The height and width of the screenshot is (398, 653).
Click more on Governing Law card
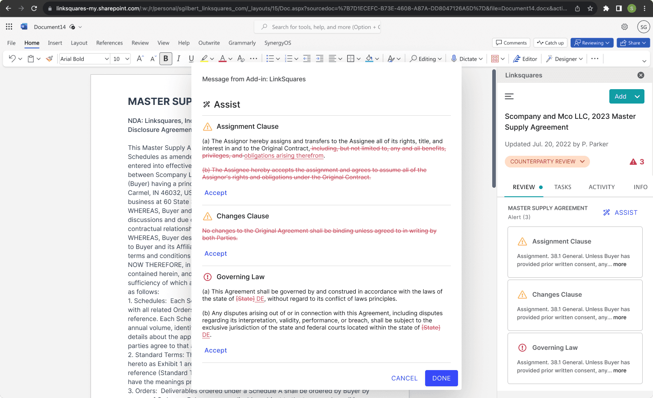(x=620, y=371)
